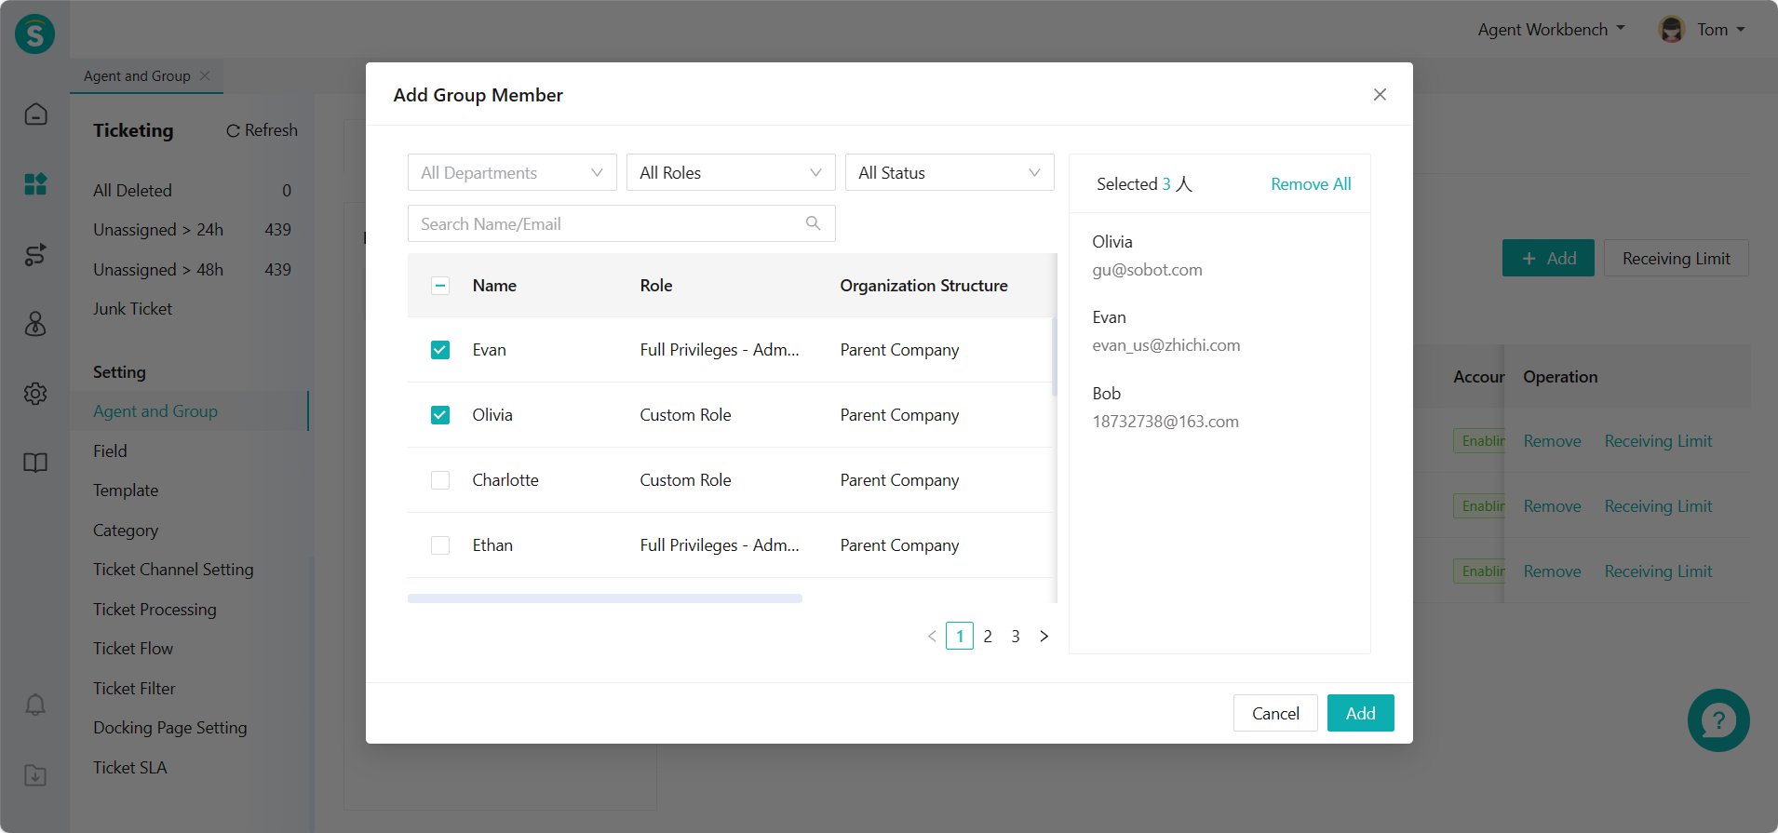Go to page 3
This screenshot has width=1778, height=833.
pyautogui.click(x=1016, y=636)
